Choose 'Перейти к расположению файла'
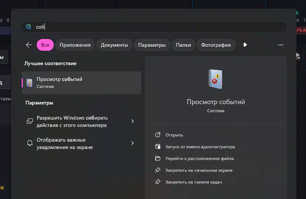306x199 pixels. [199, 159]
